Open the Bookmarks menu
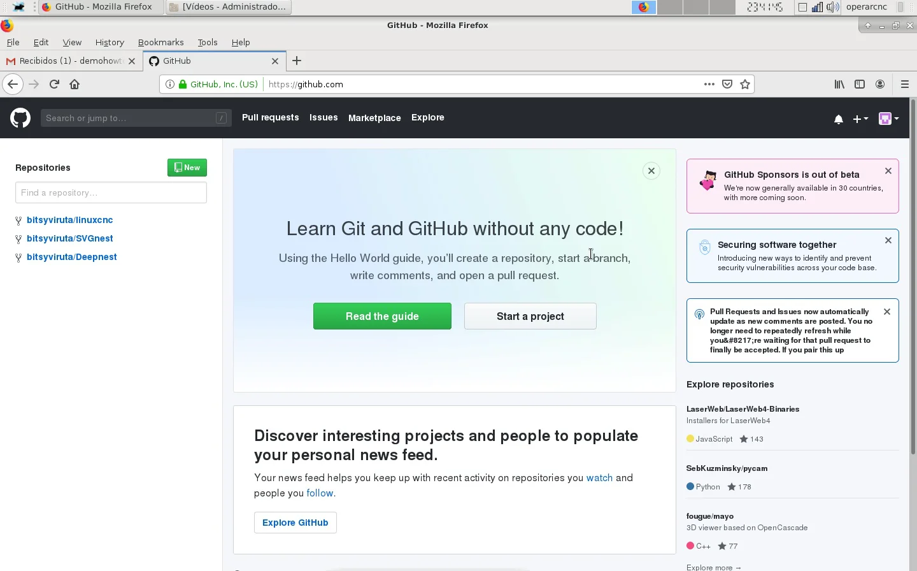917x571 pixels. point(160,42)
